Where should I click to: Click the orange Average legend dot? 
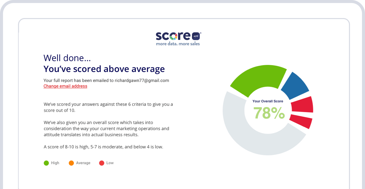coord(71,163)
